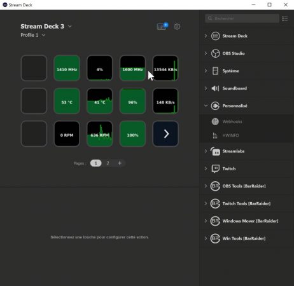The width and height of the screenshot is (294, 286).
Task: Select the 1600 MHz key
Action: 132,68
